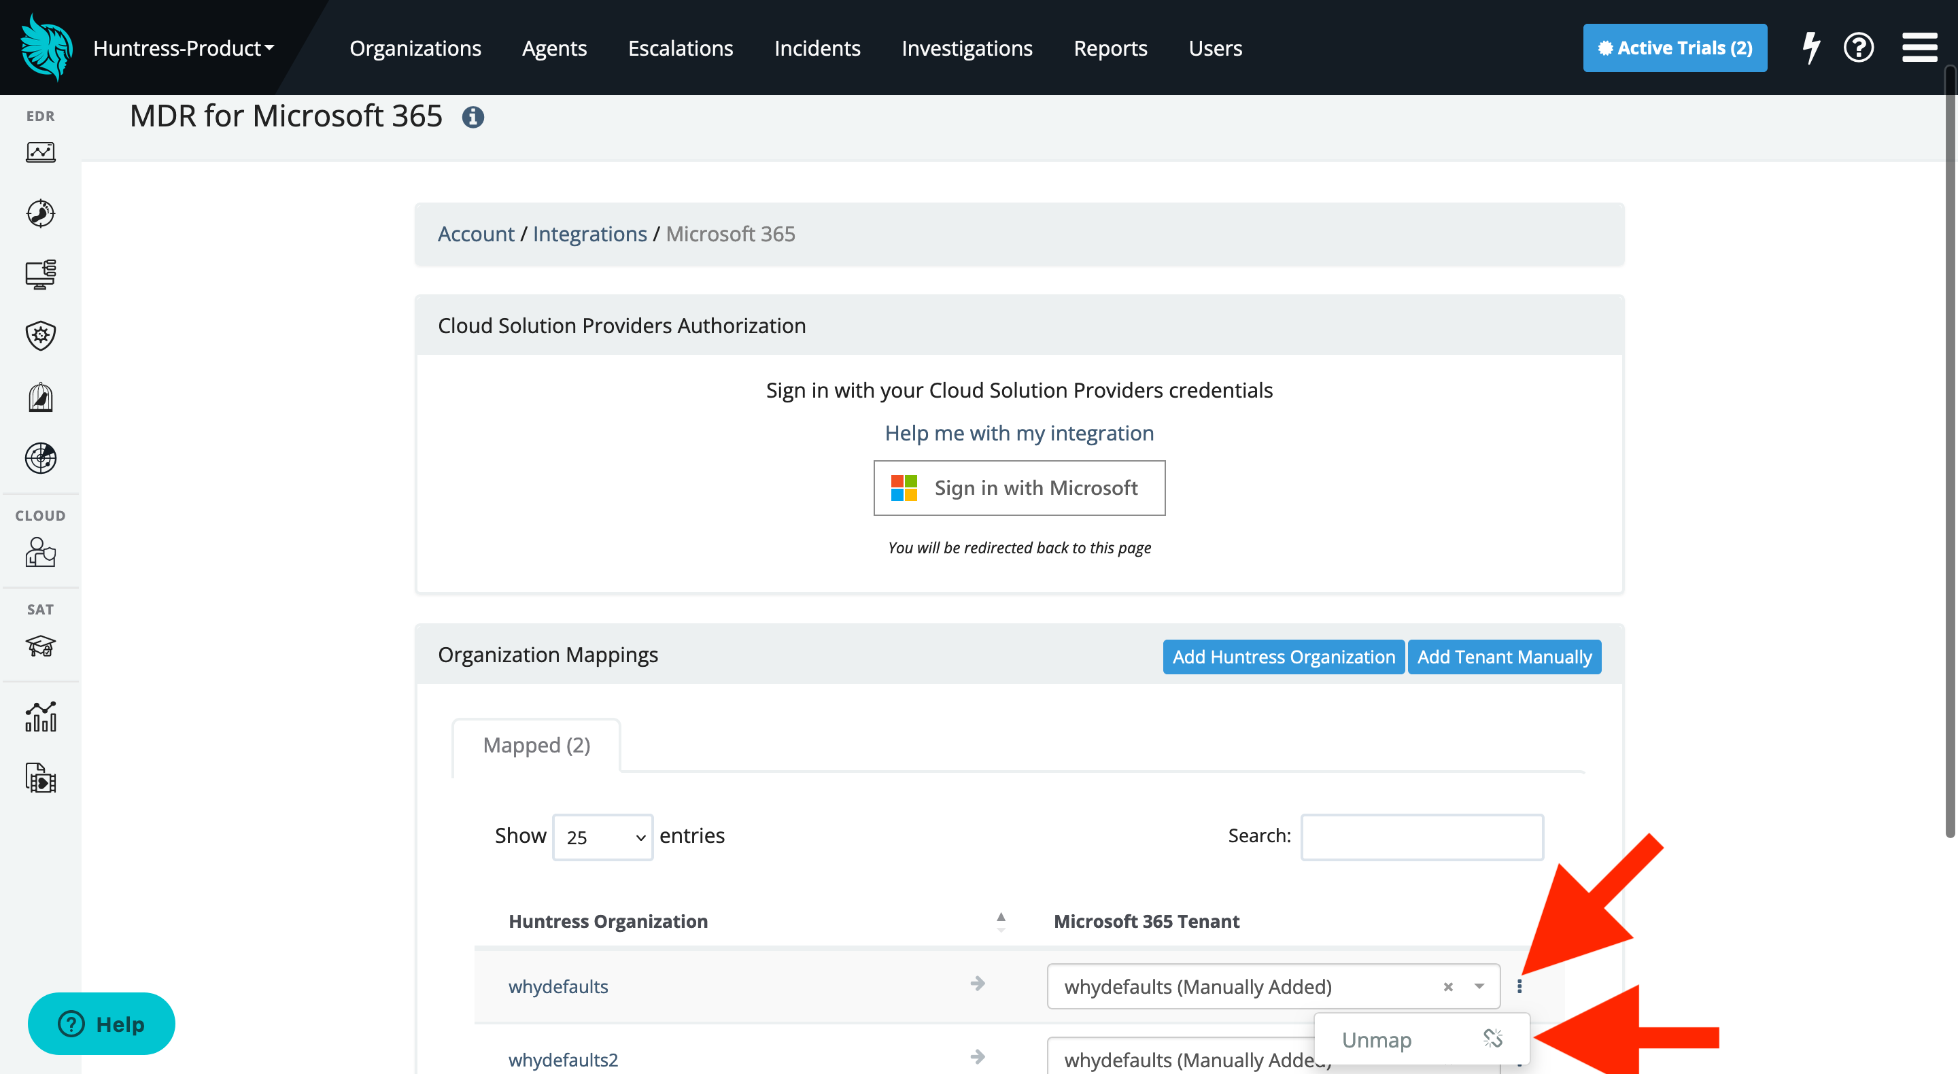Screen dimensions: 1958x1074
Task: Open the shield gear icon in sidebar
Action: [40, 335]
